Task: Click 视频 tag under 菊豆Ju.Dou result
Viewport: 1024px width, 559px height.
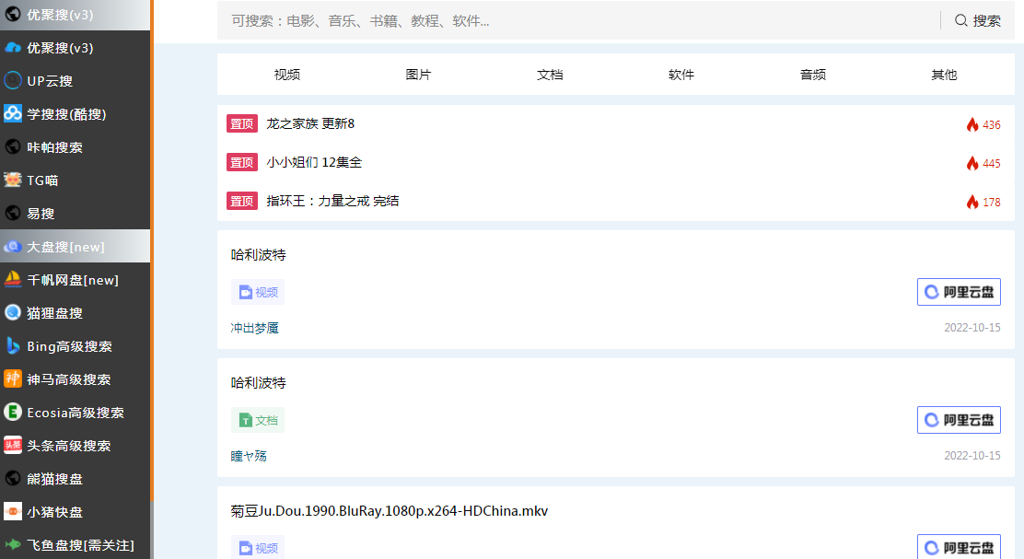Action: coord(257,548)
